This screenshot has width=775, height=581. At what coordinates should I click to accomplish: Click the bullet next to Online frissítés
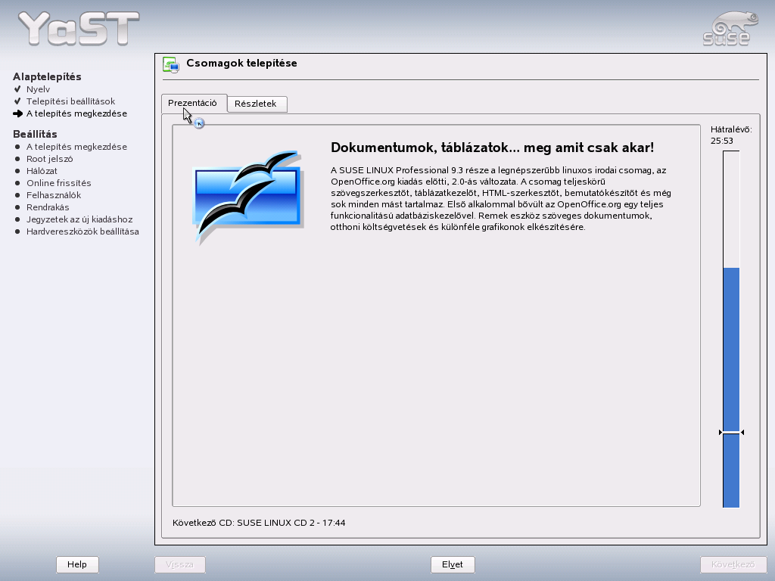coord(18,183)
